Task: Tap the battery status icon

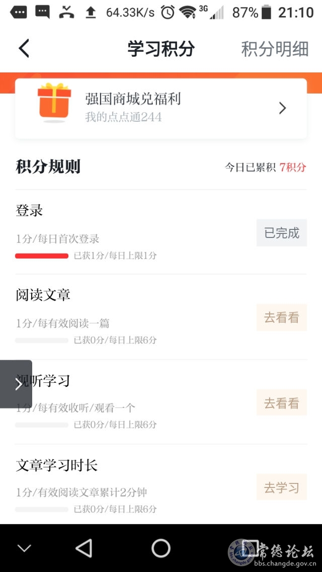Action: pos(267,12)
